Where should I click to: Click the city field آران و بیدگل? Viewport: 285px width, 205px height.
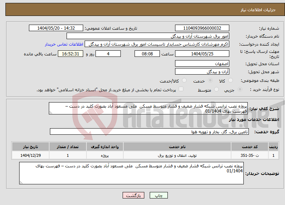[202, 72]
